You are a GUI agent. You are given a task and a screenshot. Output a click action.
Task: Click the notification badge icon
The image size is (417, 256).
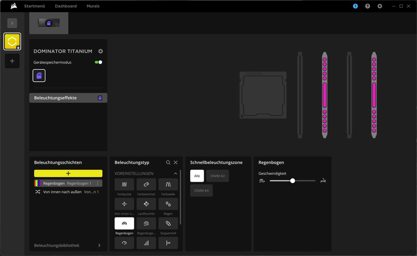click(355, 6)
